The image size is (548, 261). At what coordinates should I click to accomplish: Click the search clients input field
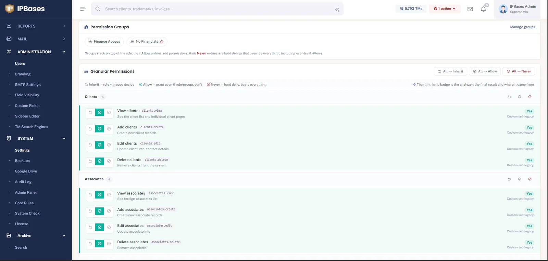[217, 9]
